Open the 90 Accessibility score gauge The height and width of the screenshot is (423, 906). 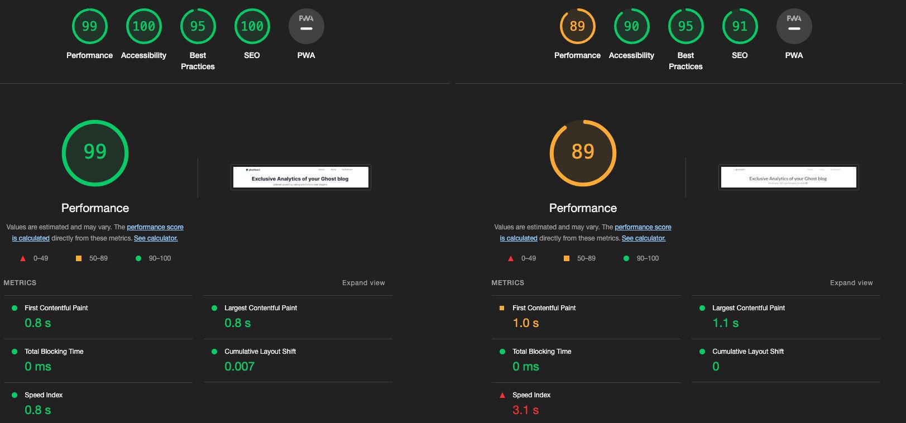point(631,26)
